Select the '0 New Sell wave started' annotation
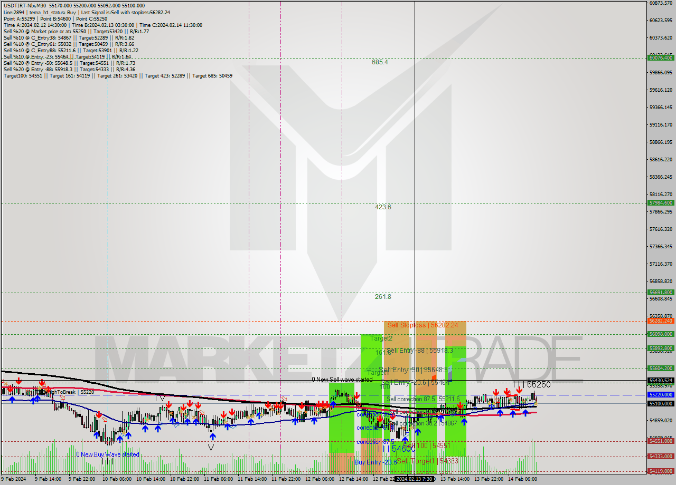676x485 pixels. click(342, 380)
